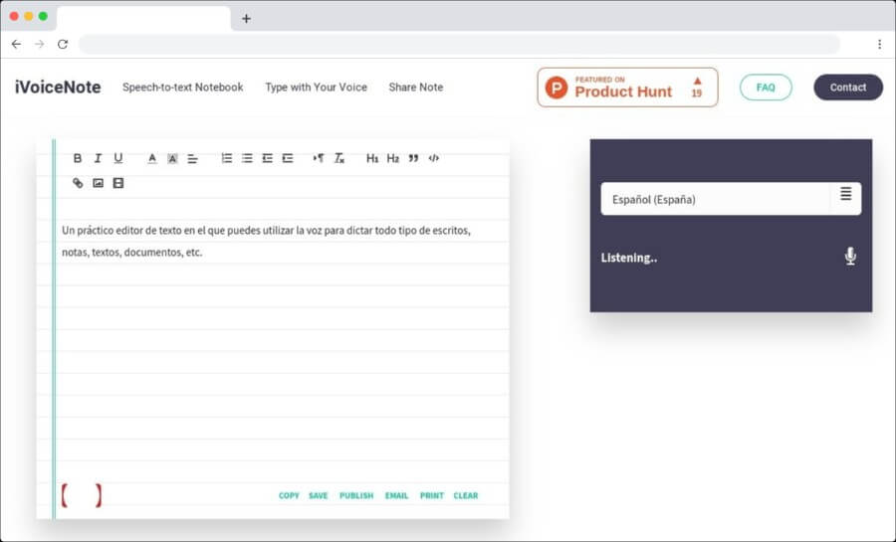Open the text color picker
Image resolution: width=896 pixels, height=542 pixels.
pos(152,158)
